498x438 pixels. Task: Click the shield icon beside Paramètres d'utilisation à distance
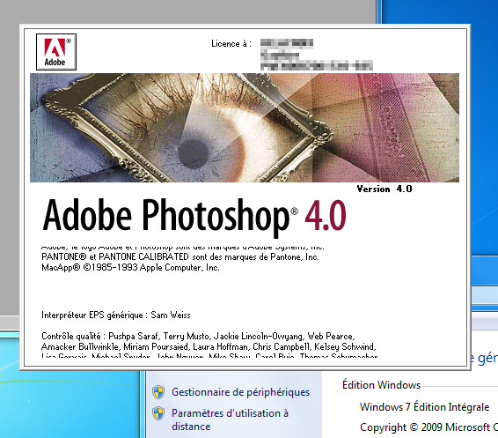click(x=158, y=414)
